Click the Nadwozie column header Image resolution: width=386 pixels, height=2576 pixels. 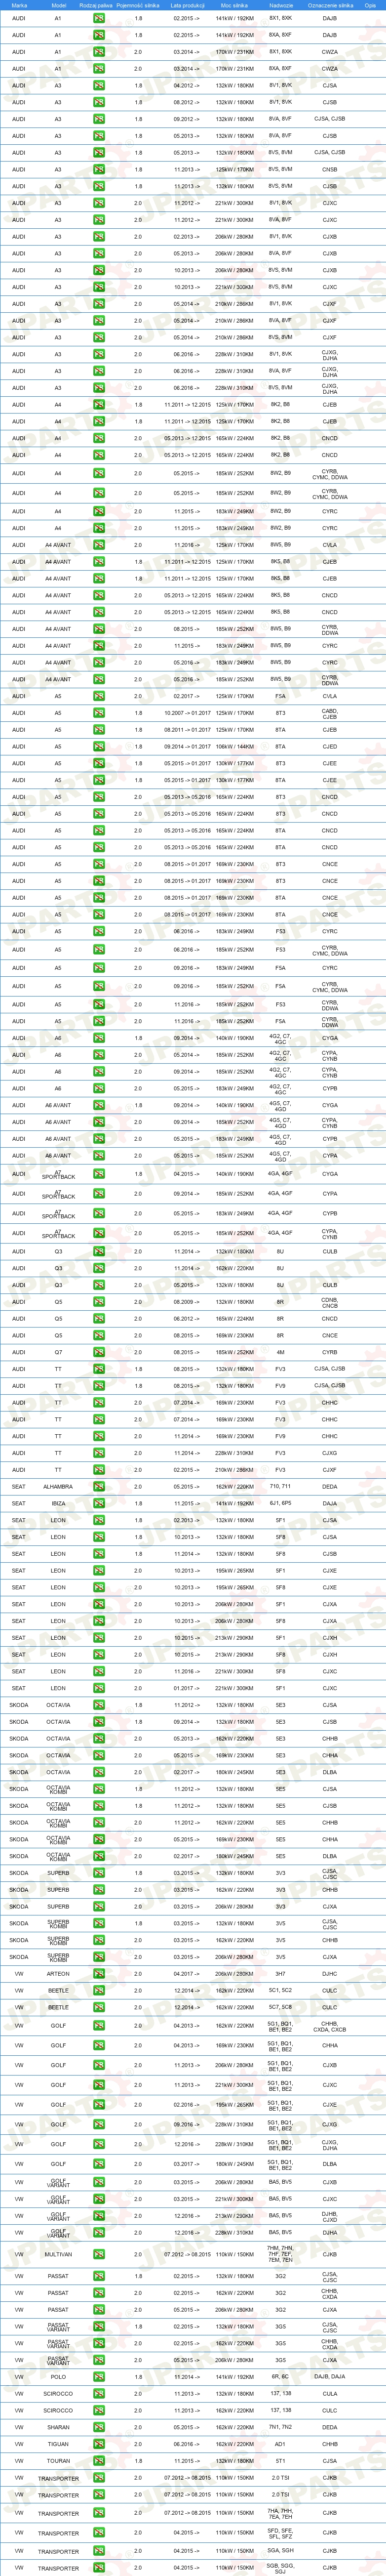point(281,5)
